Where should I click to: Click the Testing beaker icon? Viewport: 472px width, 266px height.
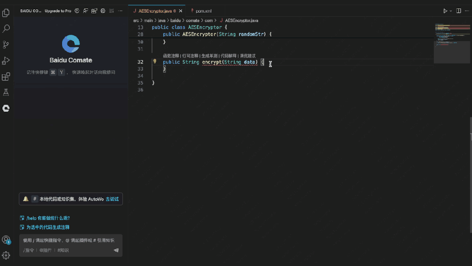[x=6, y=92]
